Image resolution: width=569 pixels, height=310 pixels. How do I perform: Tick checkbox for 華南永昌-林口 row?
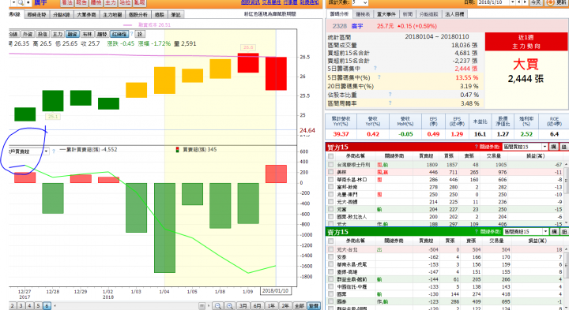pyautogui.click(x=330, y=179)
